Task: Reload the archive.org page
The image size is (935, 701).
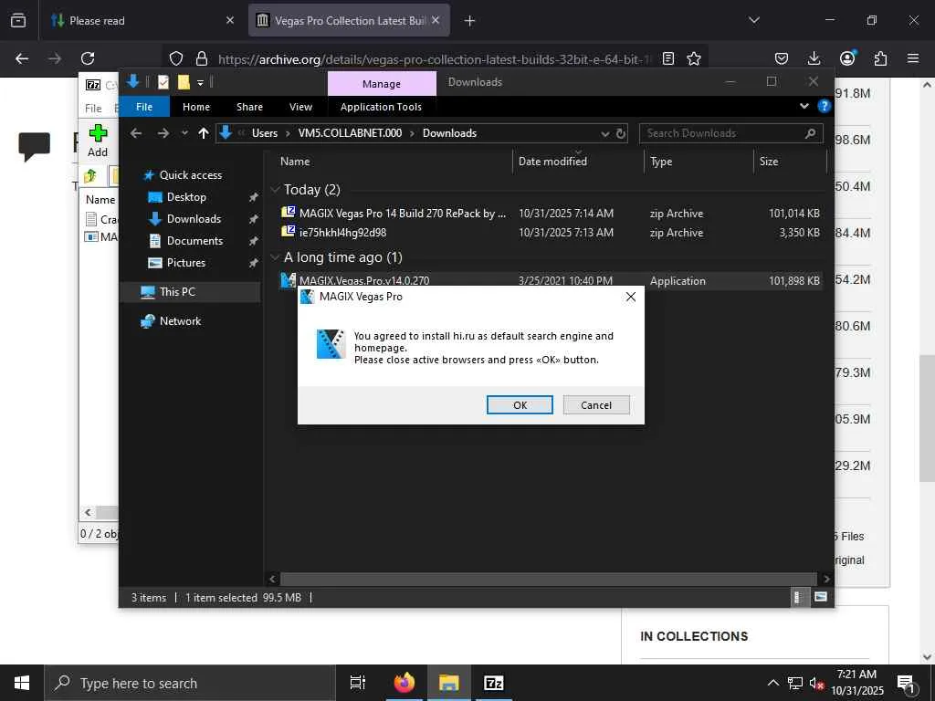Action: [x=88, y=58]
